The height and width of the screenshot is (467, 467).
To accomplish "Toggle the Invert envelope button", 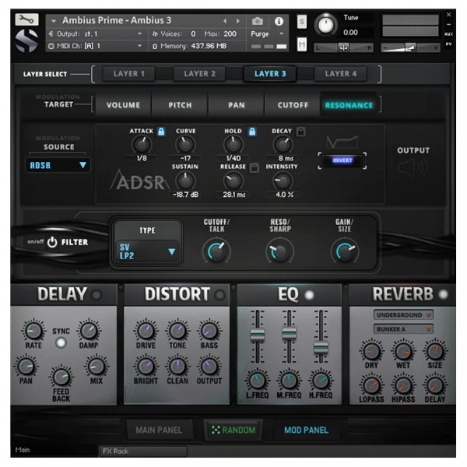I will point(342,160).
